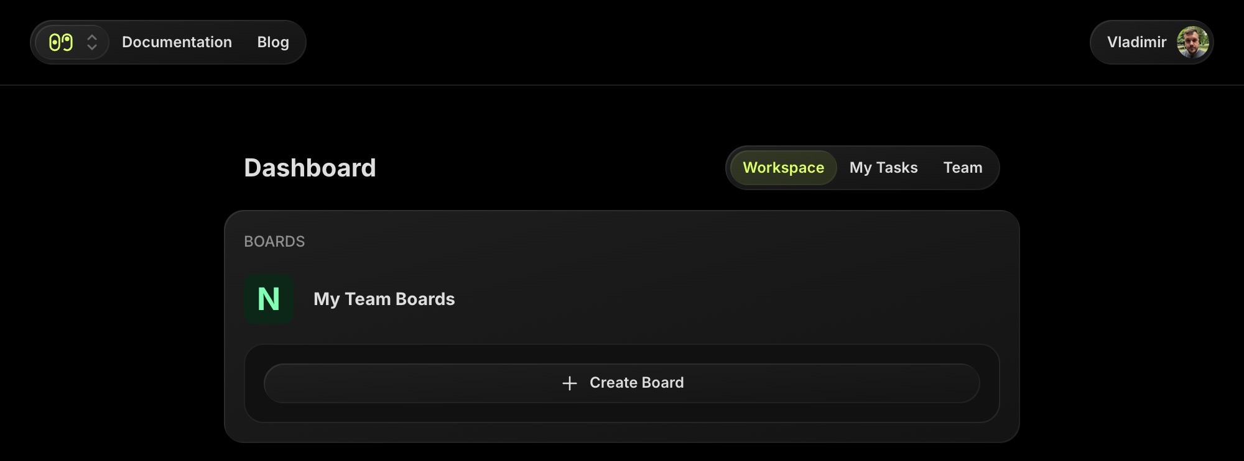This screenshot has height=461, width=1244.
Task: Click the green eyes app logo
Action: pos(61,42)
